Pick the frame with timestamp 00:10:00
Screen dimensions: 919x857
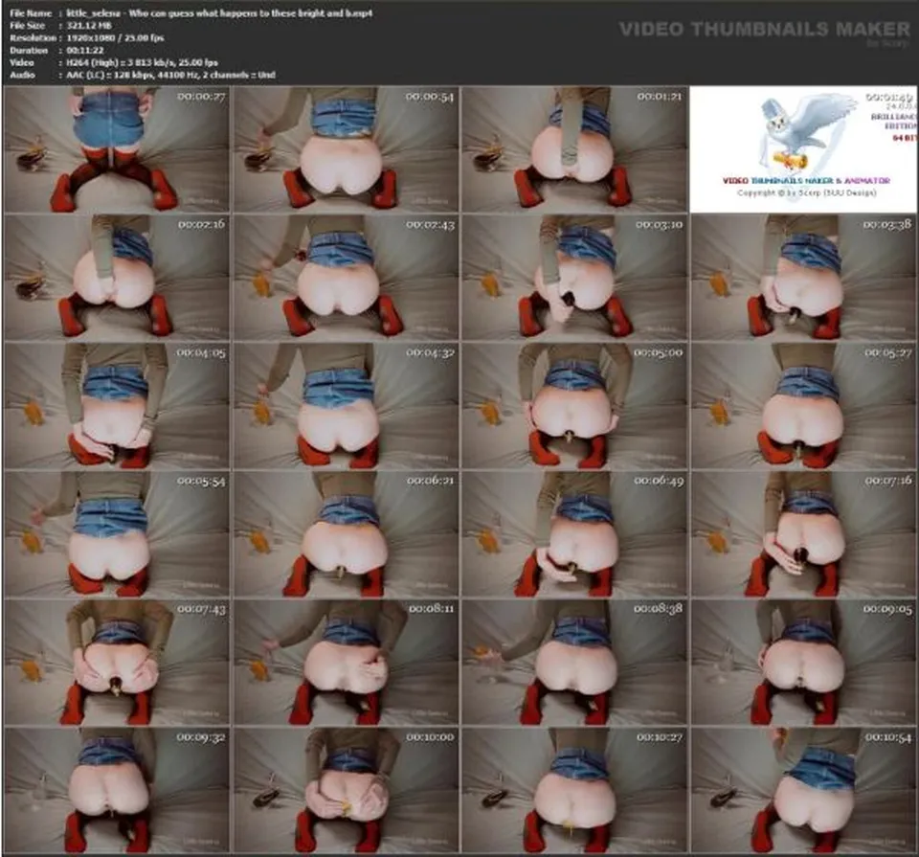[x=346, y=791]
